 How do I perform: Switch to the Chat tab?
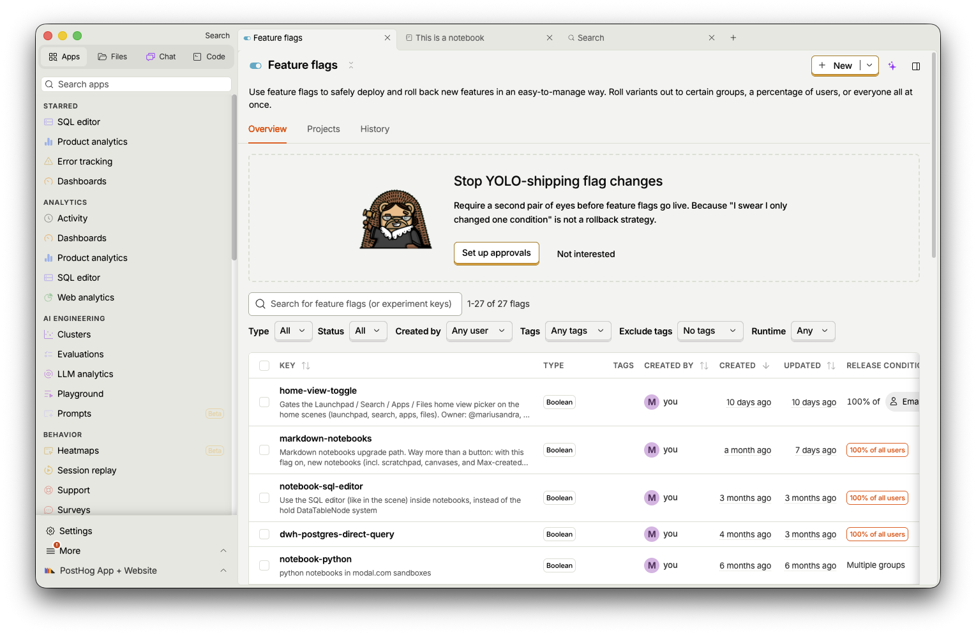pos(161,57)
